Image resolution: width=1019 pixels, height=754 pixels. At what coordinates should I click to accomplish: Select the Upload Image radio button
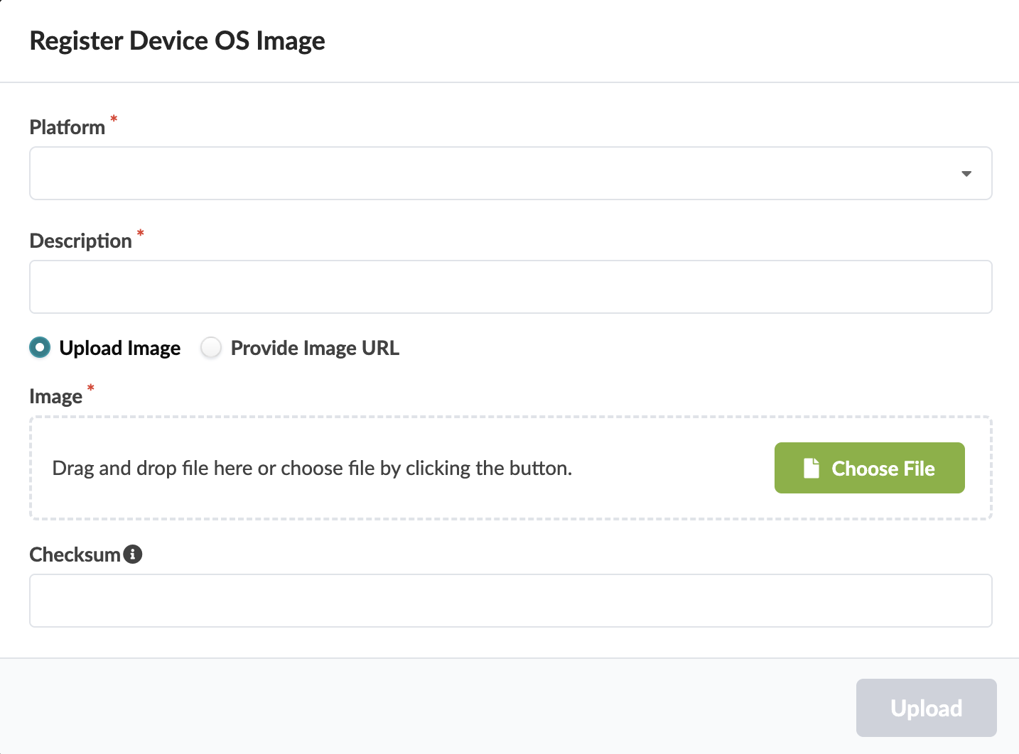coord(40,348)
